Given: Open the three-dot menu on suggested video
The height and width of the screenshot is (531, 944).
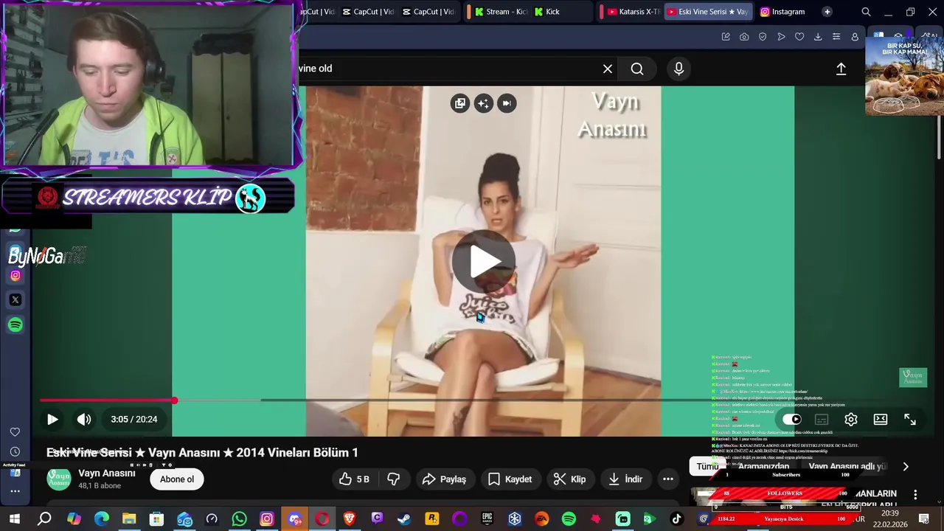Looking at the screenshot, I should pos(915,494).
